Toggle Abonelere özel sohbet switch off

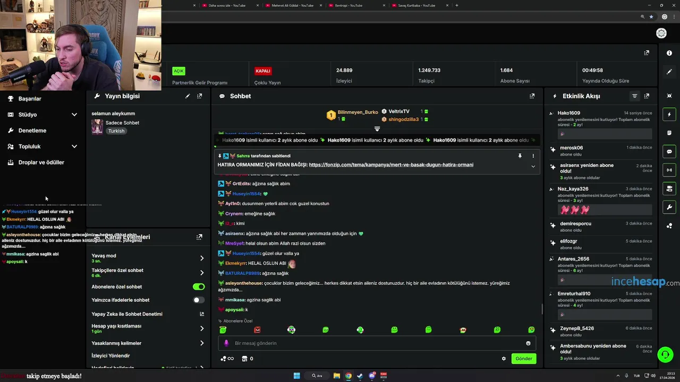click(x=199, y=286)
